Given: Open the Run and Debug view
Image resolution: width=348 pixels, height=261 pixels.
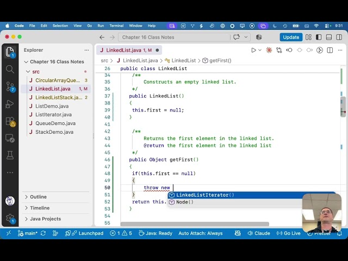Looking at the screenshot, I should (x=10, y=104).
